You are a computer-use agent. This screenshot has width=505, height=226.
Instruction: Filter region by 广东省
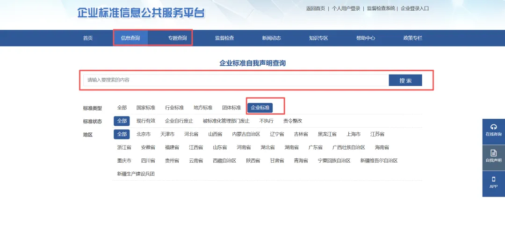click(x=315, y=147)
